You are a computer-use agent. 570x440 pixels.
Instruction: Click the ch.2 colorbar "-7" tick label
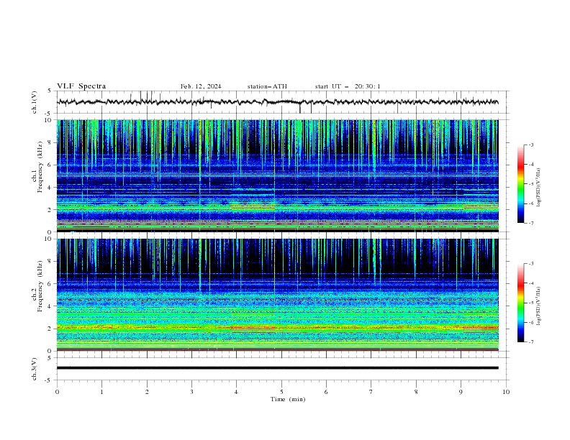(530, 342)
